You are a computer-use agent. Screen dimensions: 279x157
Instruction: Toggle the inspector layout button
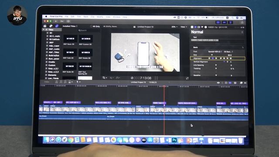231,22
